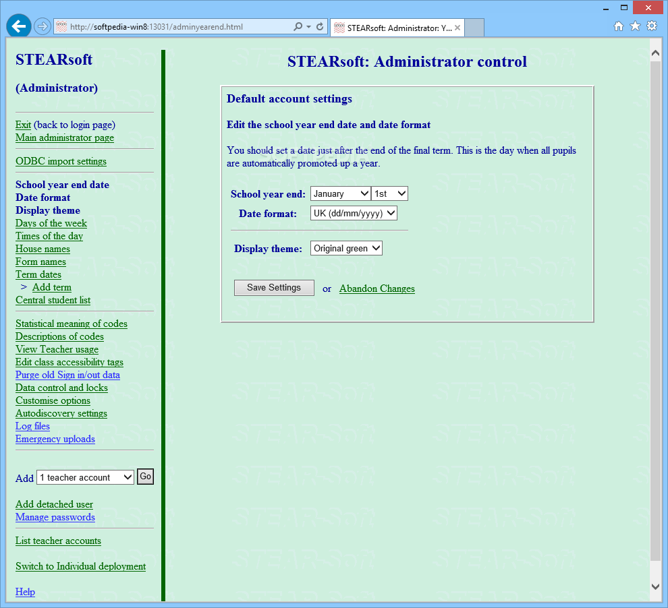This screenshot has width=668, height=608.
Task: Open Purge old Sign in/out data link
Action: pyautogui.click(x=67, y=375)
